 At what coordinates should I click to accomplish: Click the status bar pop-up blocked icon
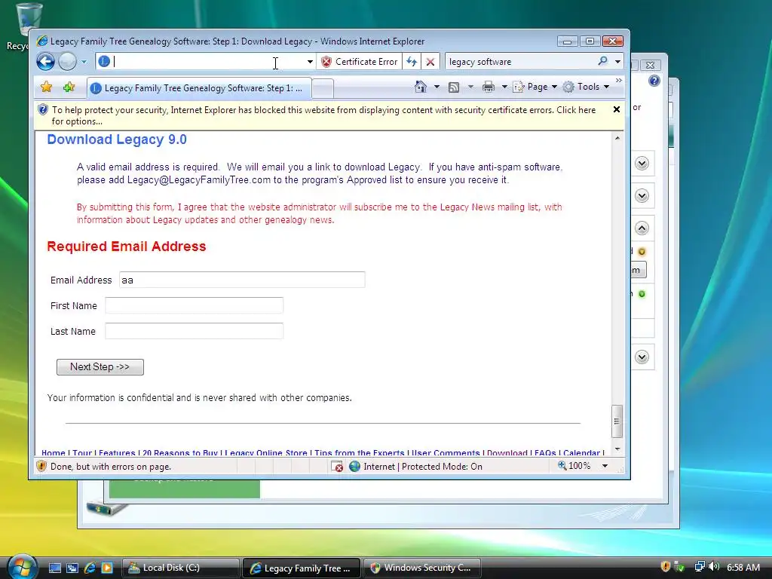click(x=337, y=466)
